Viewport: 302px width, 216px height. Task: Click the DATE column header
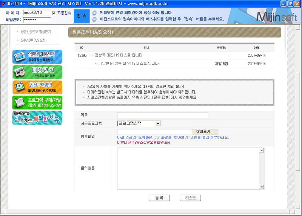click(x=257, y=48)
